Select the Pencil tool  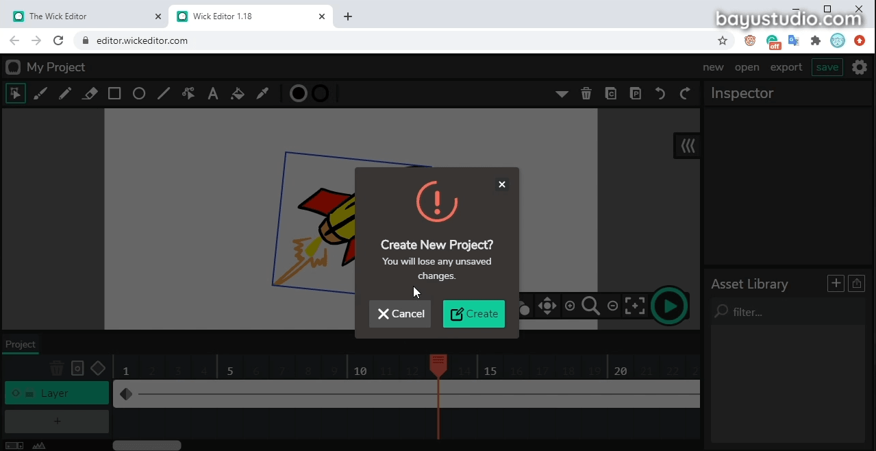65,93
